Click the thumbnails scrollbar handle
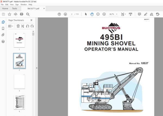The height and width of the screenshot is (116, 163). coord(33,34)
